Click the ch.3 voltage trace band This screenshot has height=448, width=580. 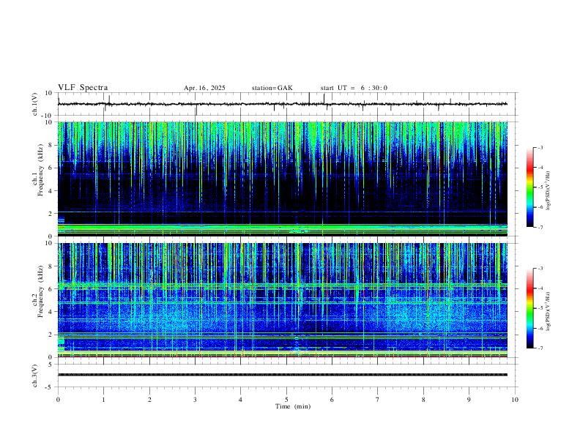click(283, 375)
